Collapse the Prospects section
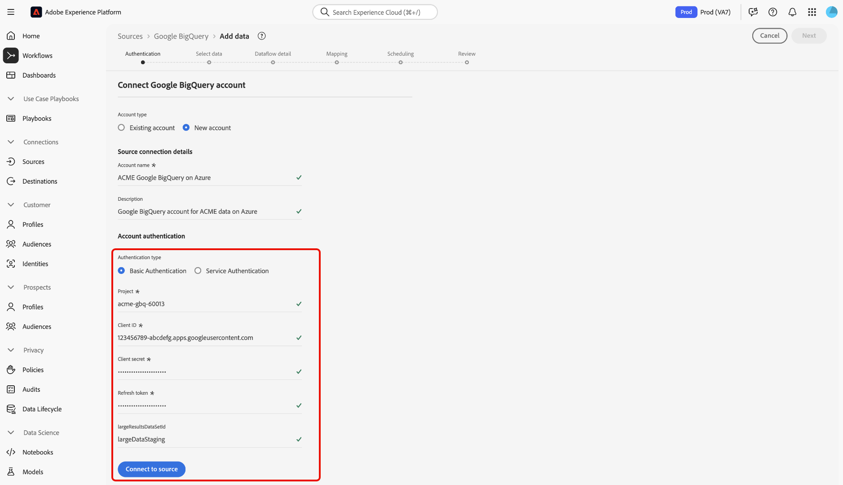The width and height of the screenshot is (843, 485). point(11,287)
